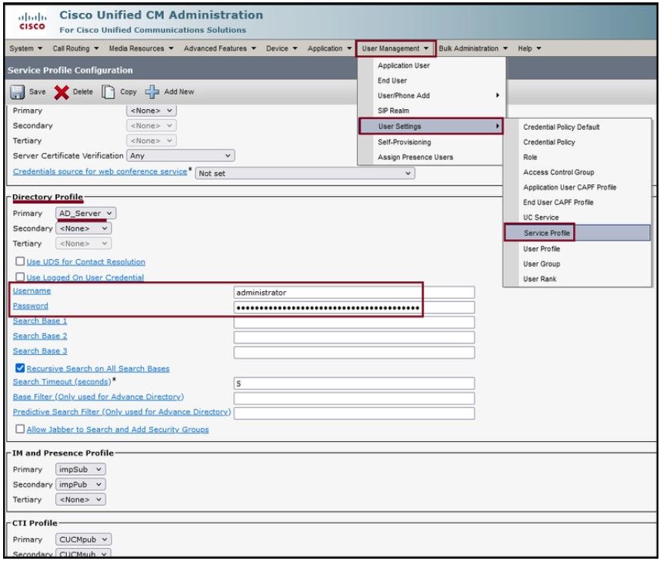Select Application User menu entry
Image resolution: width=660 pixels, height=561 pixels.
[432, 65]
